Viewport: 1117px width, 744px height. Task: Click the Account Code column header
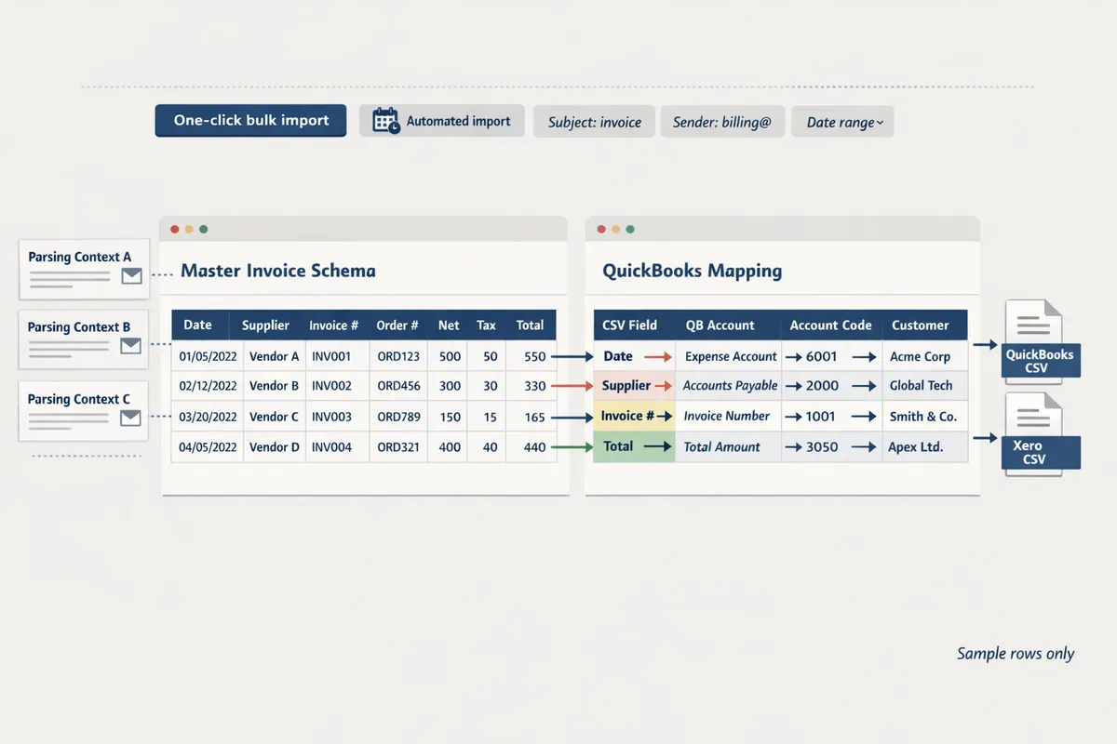coord(831,325)
